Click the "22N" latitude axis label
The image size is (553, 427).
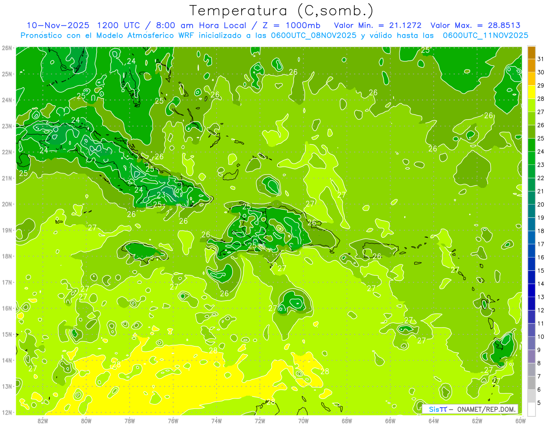tap(6, 152)
